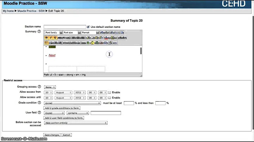Change the Allow access until minute dropdown
Viewport: 254px width, 142px height.
pos(103,98)
